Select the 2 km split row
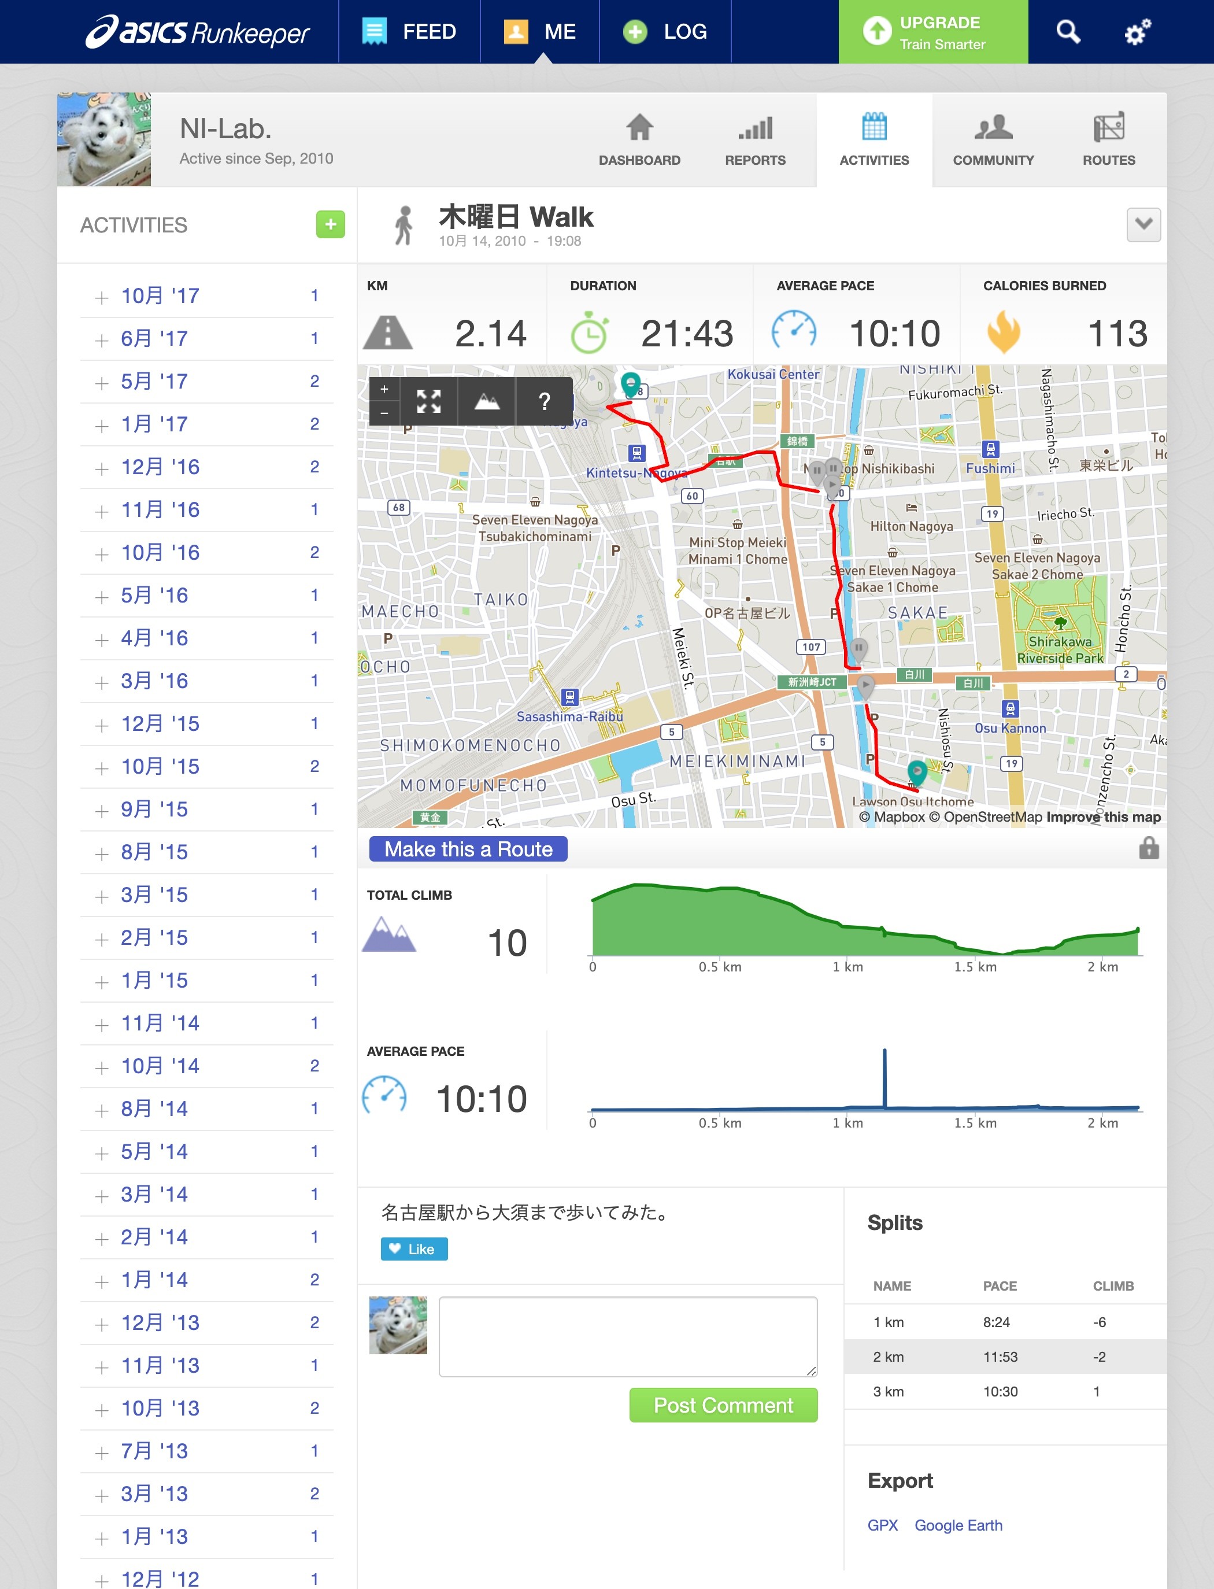This screenshot has width=1214, height=1589. pyautogui.click(x=1005, y=1357)
